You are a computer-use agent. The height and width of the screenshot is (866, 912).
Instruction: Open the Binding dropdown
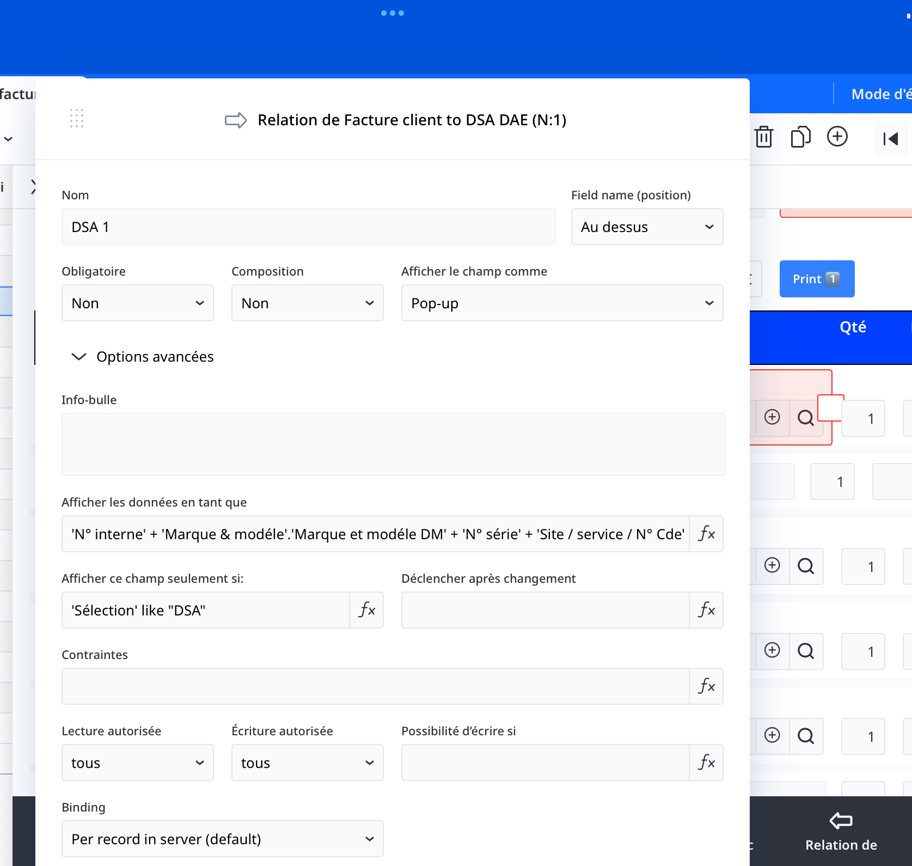click(222, 839)
